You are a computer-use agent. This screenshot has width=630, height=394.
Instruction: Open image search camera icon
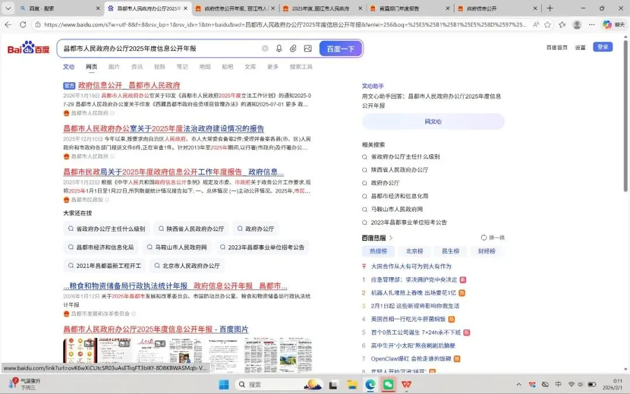tap(308, 48)
